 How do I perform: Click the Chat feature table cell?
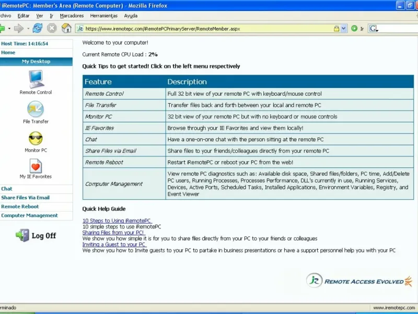(124, 139)
